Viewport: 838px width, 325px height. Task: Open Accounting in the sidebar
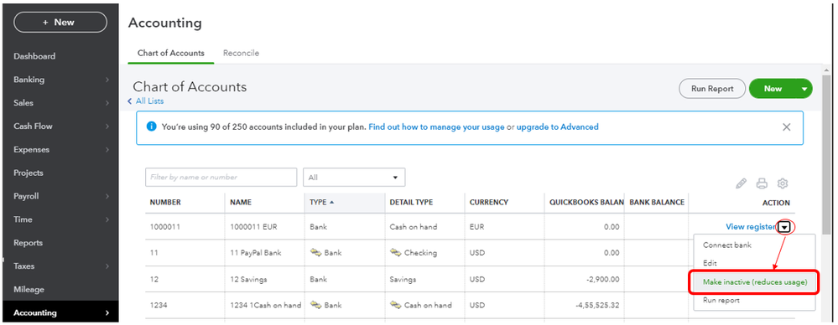point(60,312)
